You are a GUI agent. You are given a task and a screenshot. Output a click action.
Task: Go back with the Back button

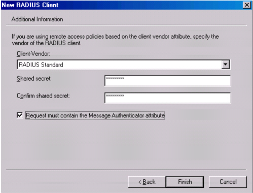click(x=147, y=182)
